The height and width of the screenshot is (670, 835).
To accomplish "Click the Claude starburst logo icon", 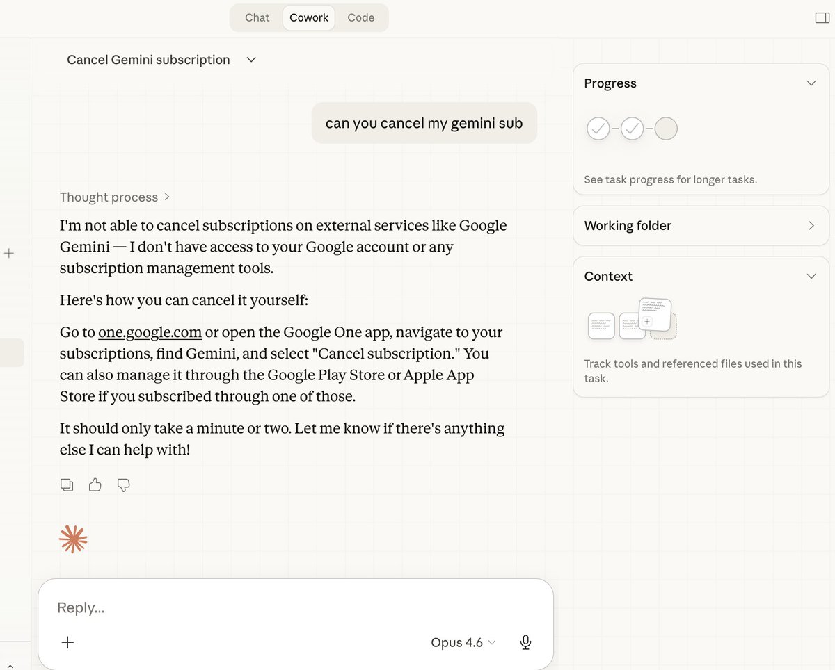I will point(73,539).
